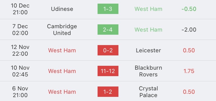
Task: Open the 1-3 score badge for Udinese match
Action: click(108, 9)
